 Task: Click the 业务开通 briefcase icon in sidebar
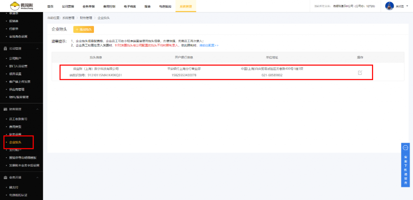[5, 177]
